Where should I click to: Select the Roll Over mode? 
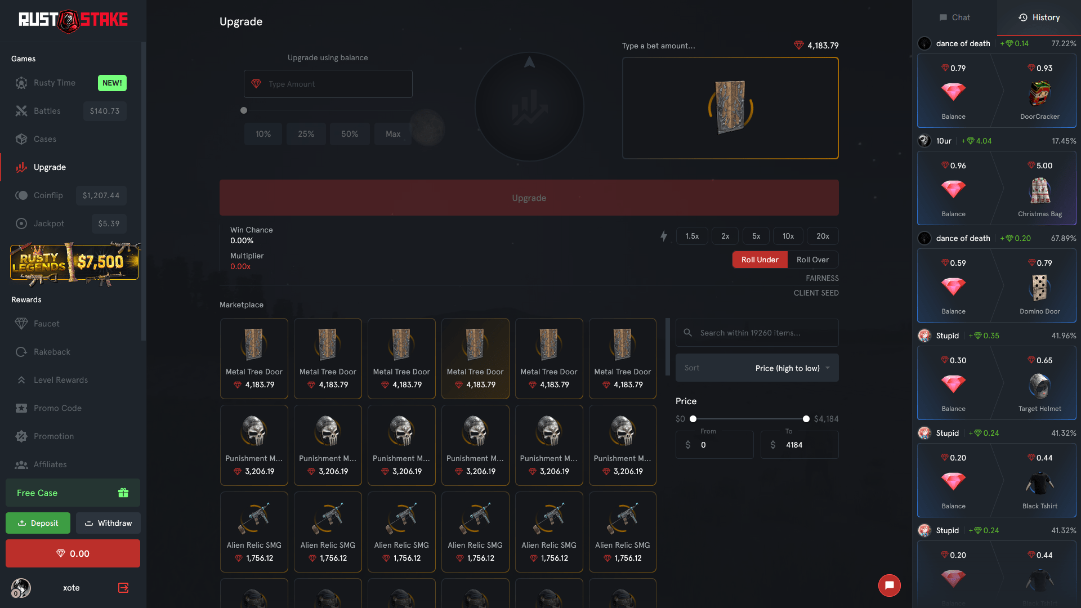coord(813,260)
